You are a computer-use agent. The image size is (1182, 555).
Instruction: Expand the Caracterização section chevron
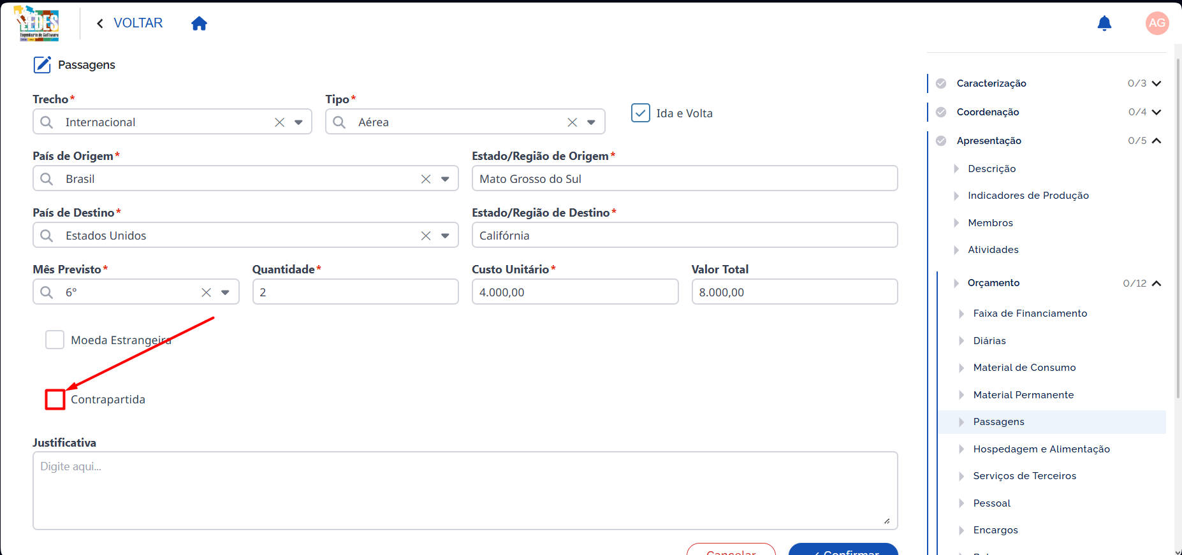[x=1156, y=83]
